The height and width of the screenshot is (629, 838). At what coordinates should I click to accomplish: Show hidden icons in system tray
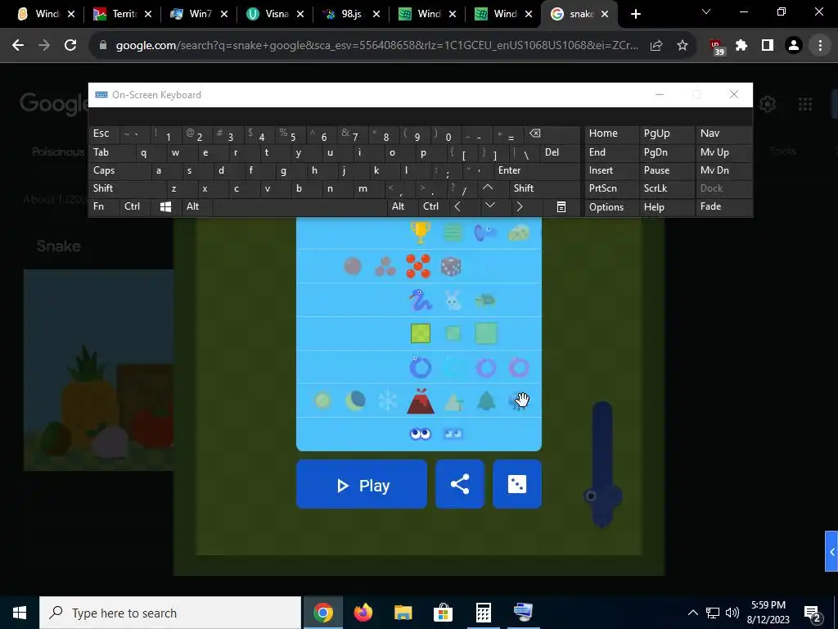click(x=692, y=613)
